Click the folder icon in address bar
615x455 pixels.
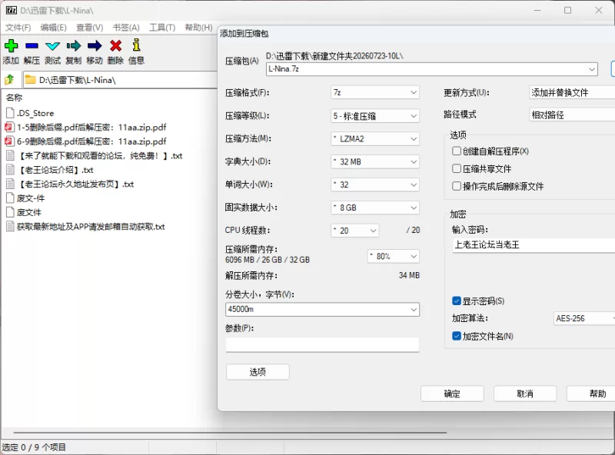click(x=30, y=80)
